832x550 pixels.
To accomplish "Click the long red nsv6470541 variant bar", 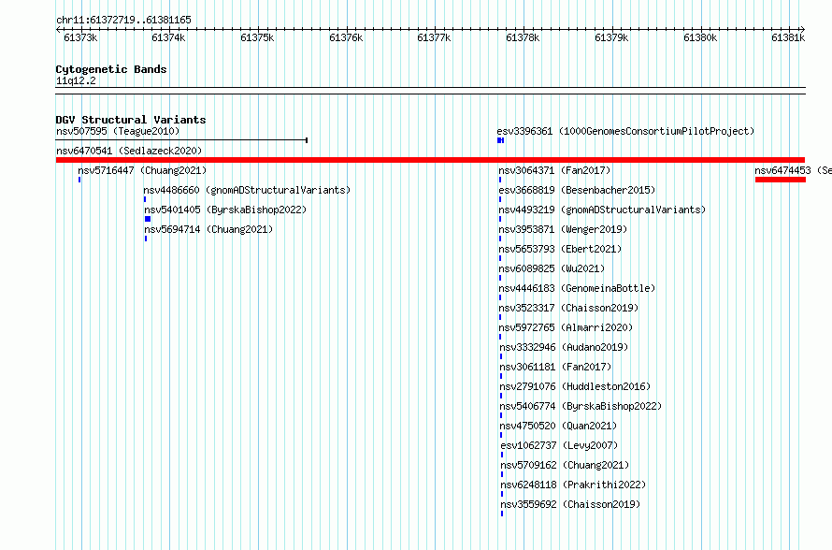I will click(x=430, y=160).
